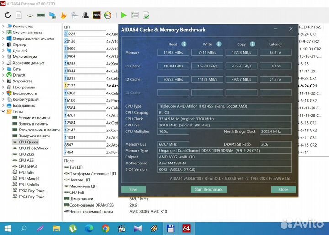Click the Refresh toolbar icon

pyautogui.click(x=8, y=15)
